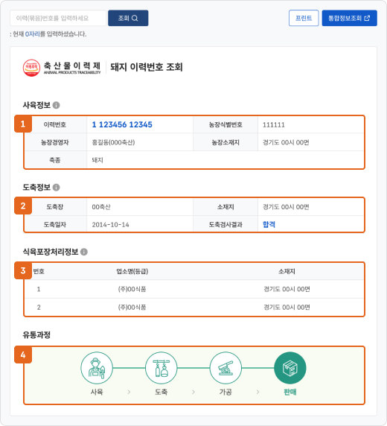Click the traceability number 1 123456 12345
Screen dimensions: 387x426
click(x=122, y=124)
